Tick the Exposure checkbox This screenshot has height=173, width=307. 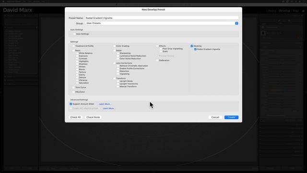tap(77, 56)
